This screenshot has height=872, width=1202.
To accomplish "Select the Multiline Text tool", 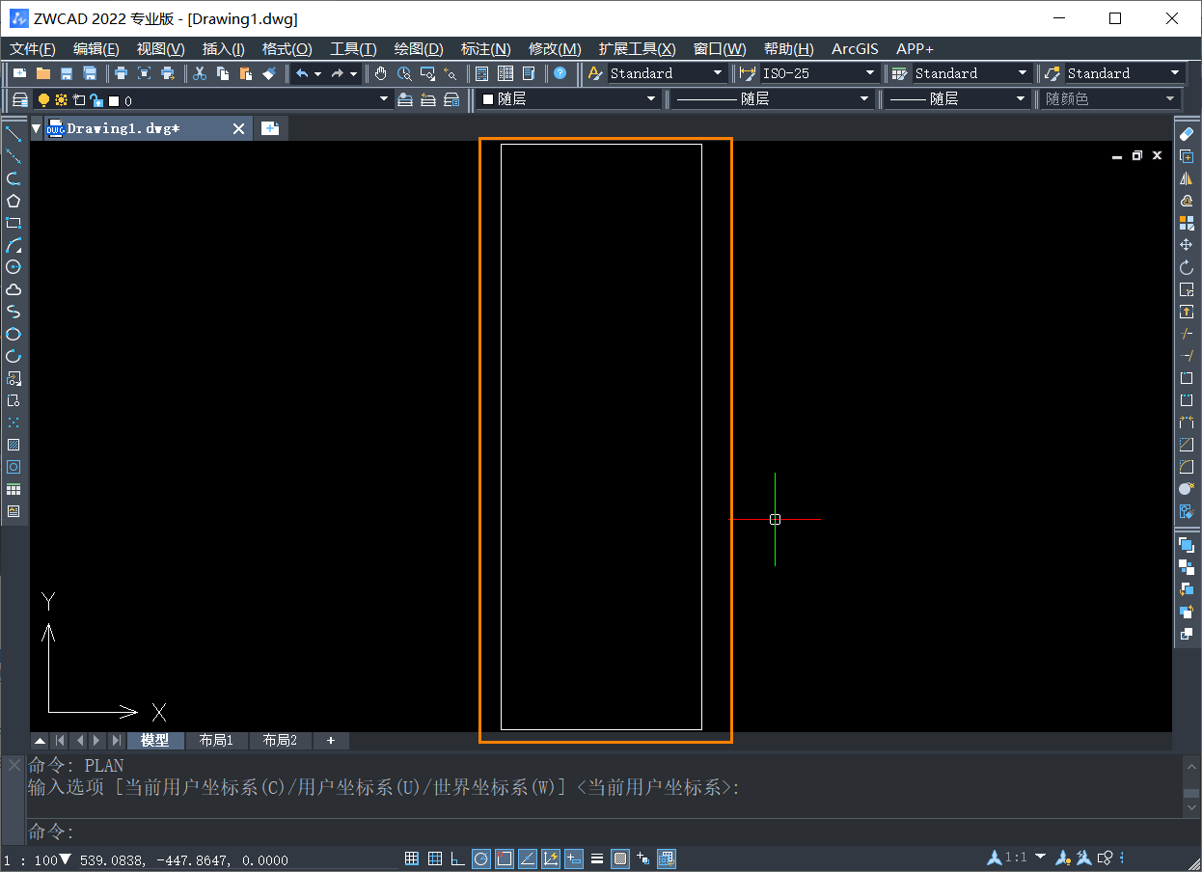I will pos(14,511).
